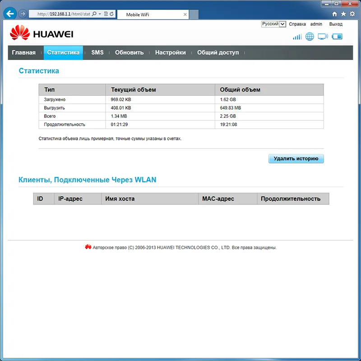Click the Удалить историю button
Image resolution: width=361 pixels, height=361 pixels.
pos(296,159)
